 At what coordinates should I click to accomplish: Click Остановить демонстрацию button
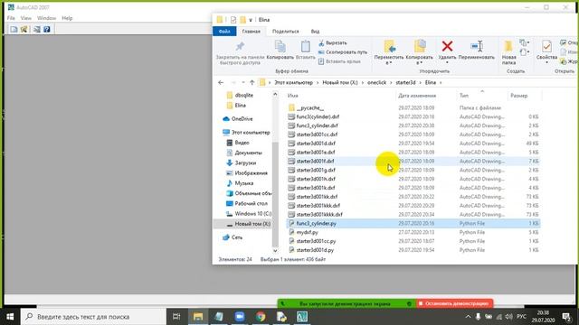(454, 303)
